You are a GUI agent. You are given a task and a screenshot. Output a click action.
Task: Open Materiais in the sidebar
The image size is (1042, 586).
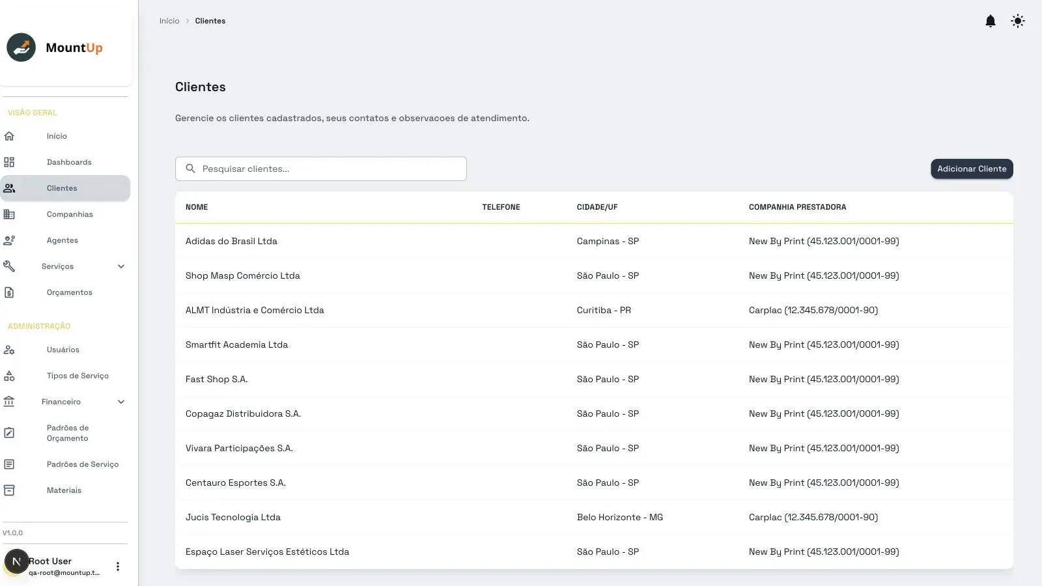(65, 490)
